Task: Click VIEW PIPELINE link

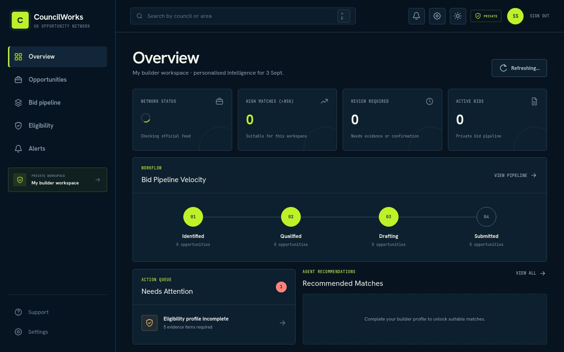Action: click(515, 176)
